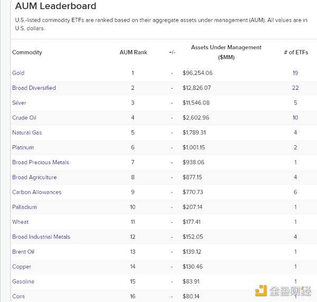Select Broad Industrial Metals link
Screen dimensions: 317x302
click(41, 237)
